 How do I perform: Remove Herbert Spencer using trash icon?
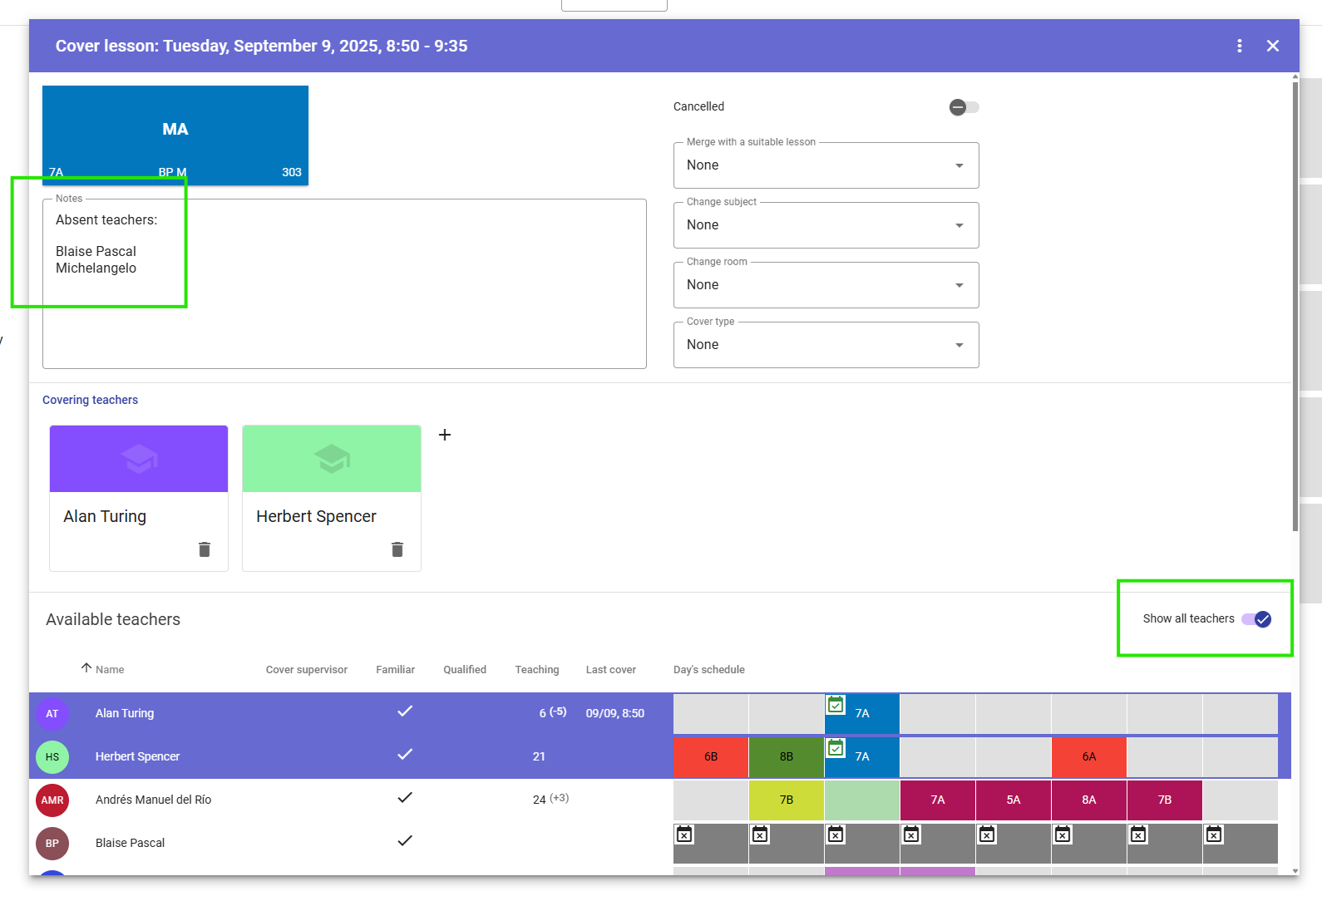[x=397, y=549]
